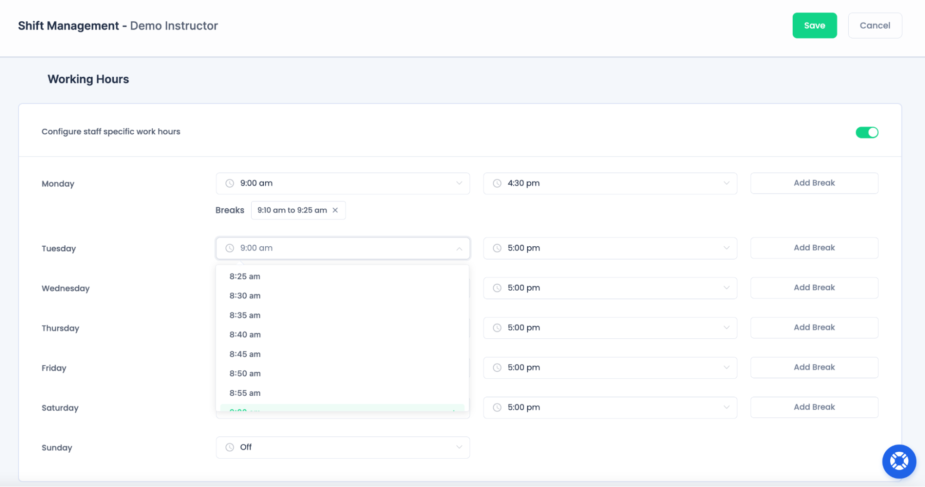Click the Cancel button
This screenshot has height=487, width=925.
[x=874, y=25]
